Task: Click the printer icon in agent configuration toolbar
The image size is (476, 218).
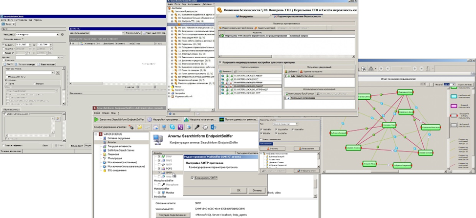Action: pos(189,127)
